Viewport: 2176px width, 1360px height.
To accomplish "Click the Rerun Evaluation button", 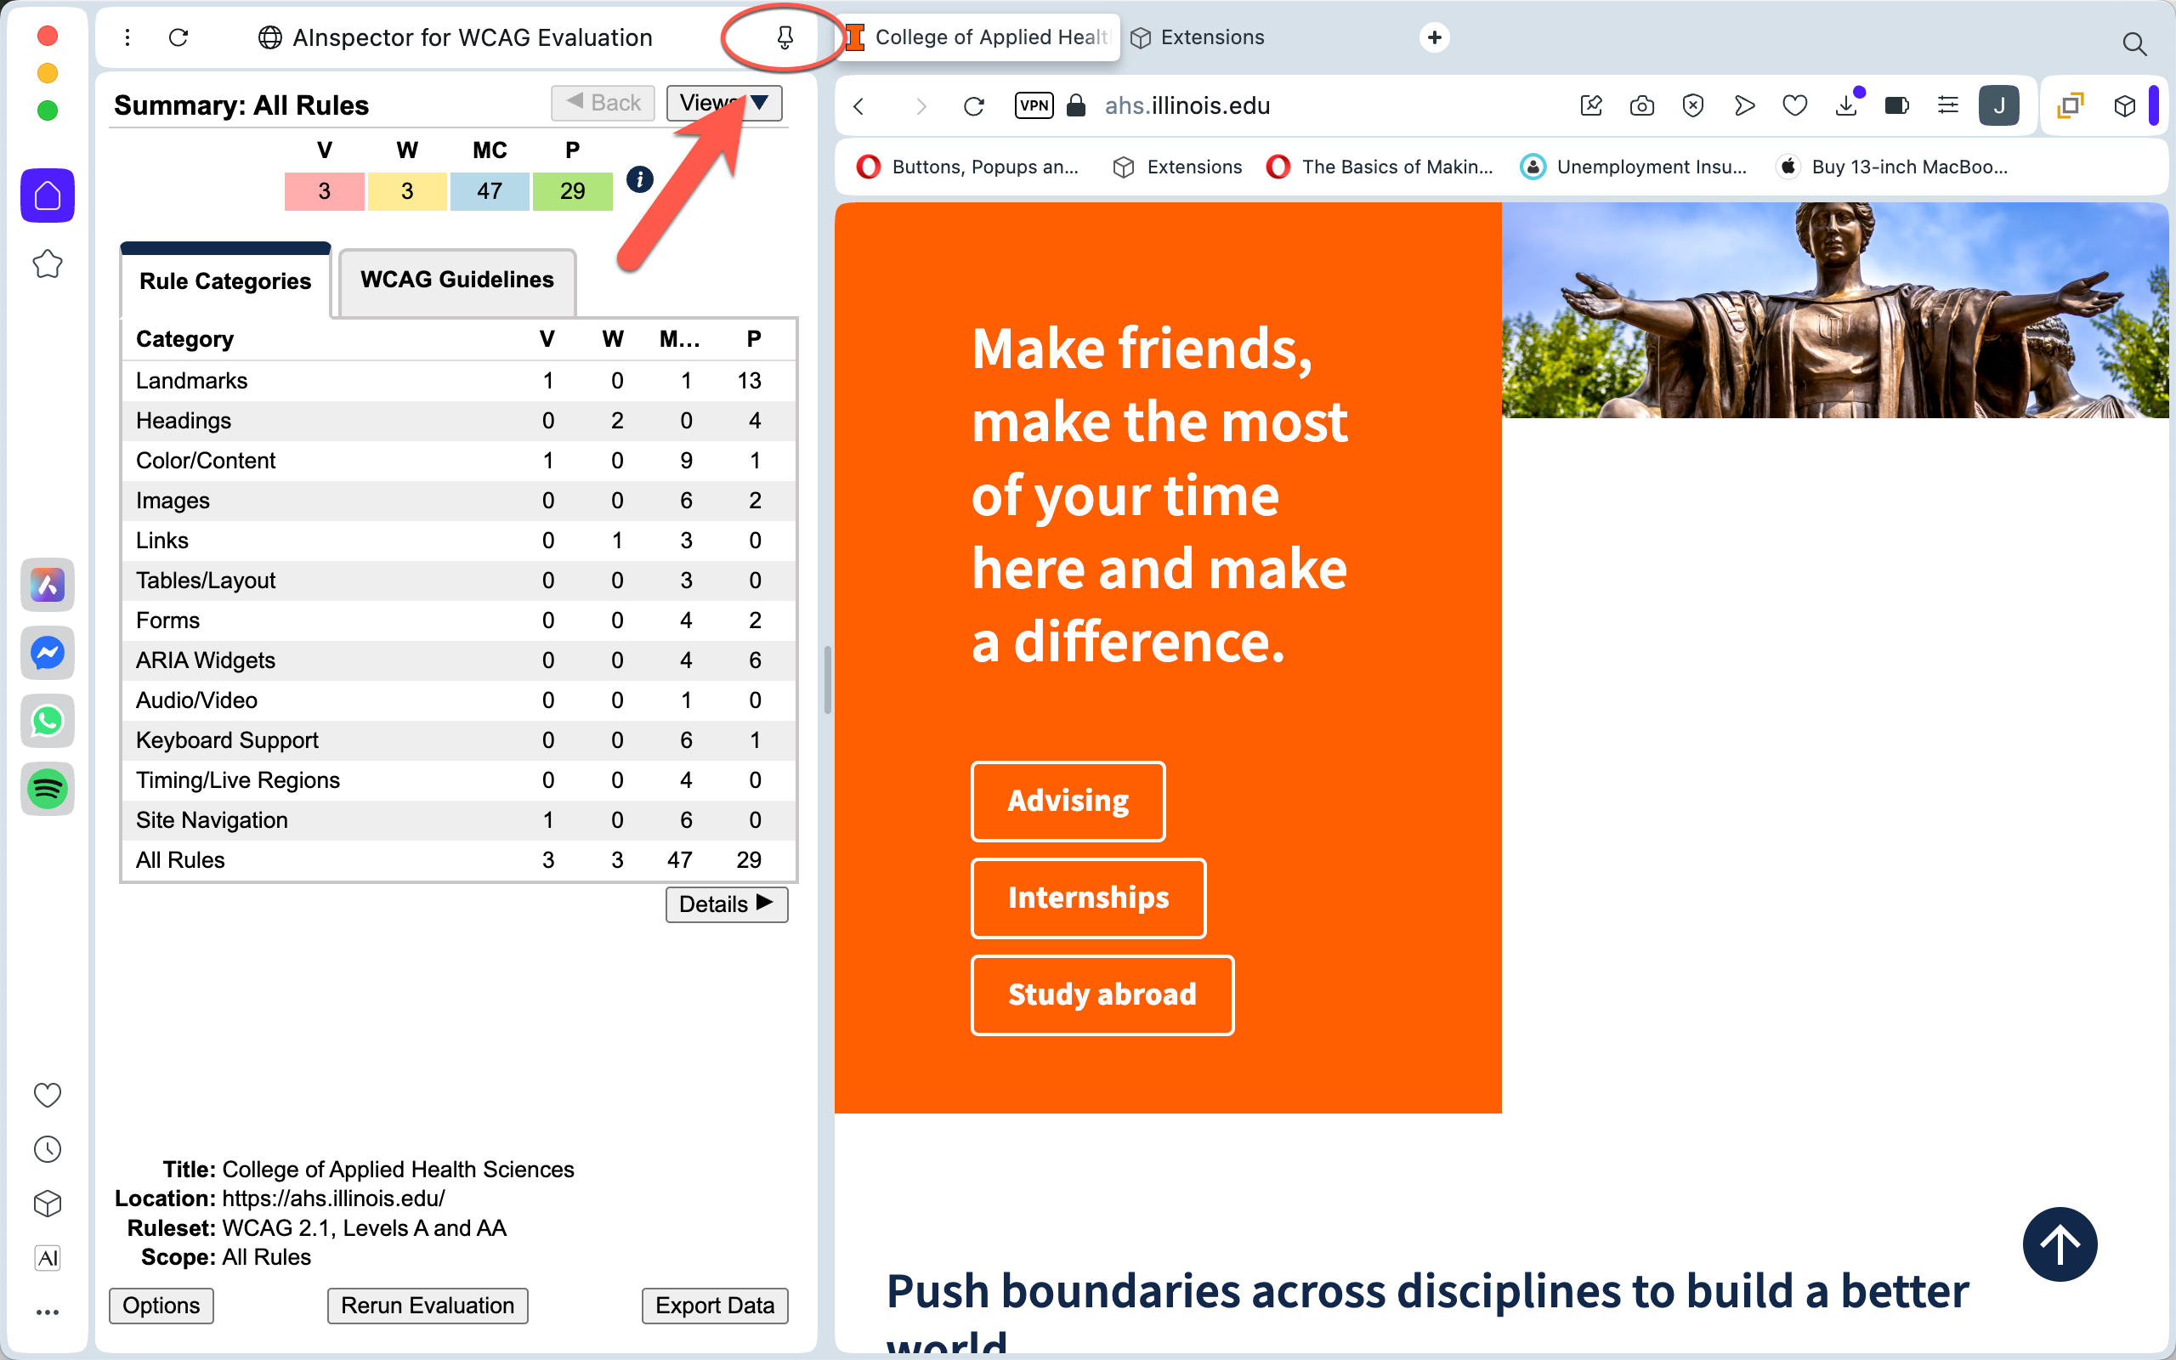I will click(x=427, y=1305).
